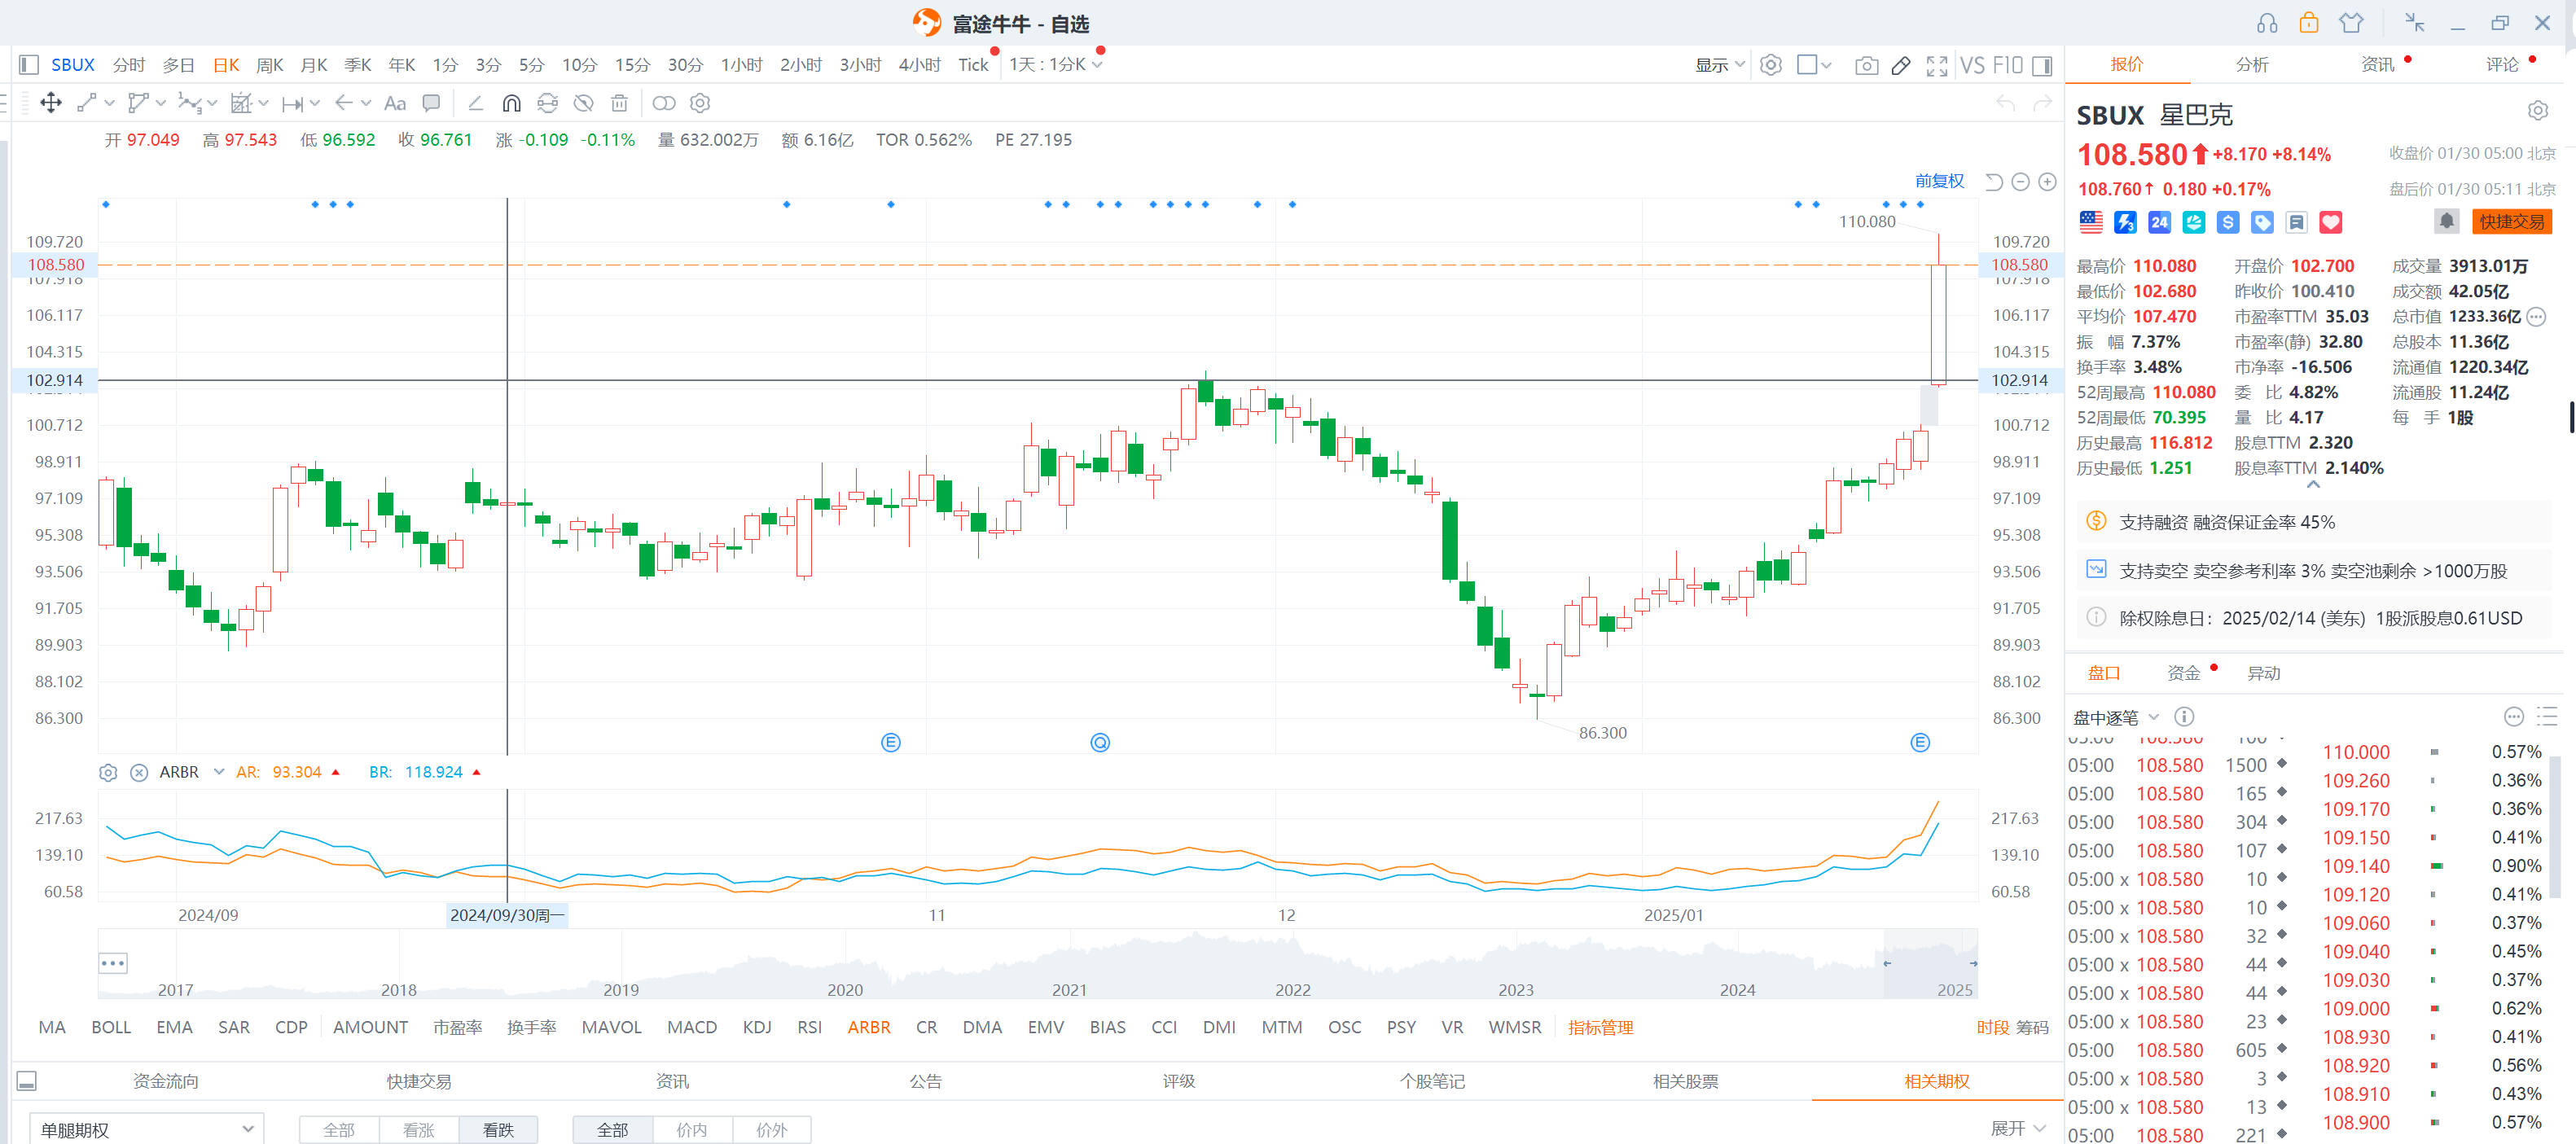Open the 资金流向 bottom tab
Screen dimensions: 2576x1144
[166, 1081]
